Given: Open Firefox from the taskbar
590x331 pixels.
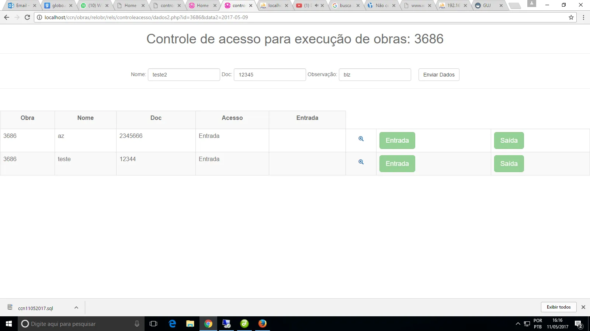Looking at the screenshot, I should coord(262,324).
